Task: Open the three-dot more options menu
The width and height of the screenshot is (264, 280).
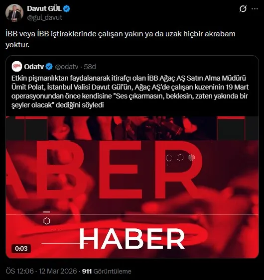Action: click(x=255, y=8)
